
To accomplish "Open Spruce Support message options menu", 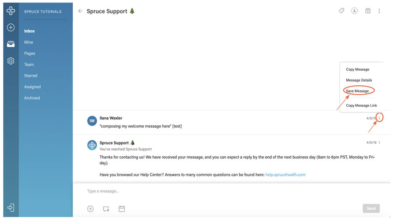I will click(x=379, y=143).
